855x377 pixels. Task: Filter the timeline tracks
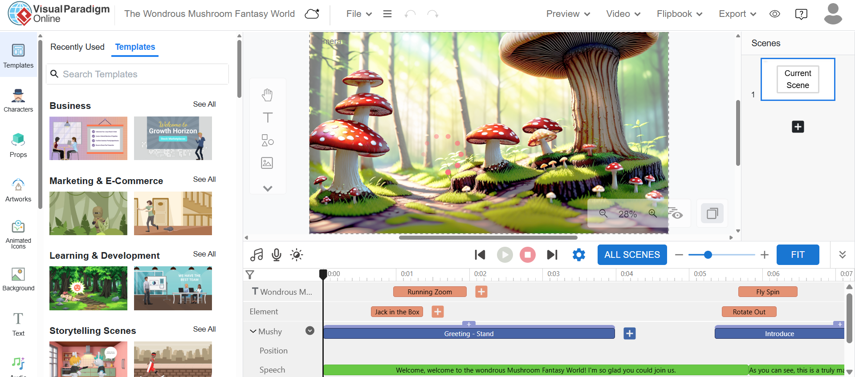250,275
